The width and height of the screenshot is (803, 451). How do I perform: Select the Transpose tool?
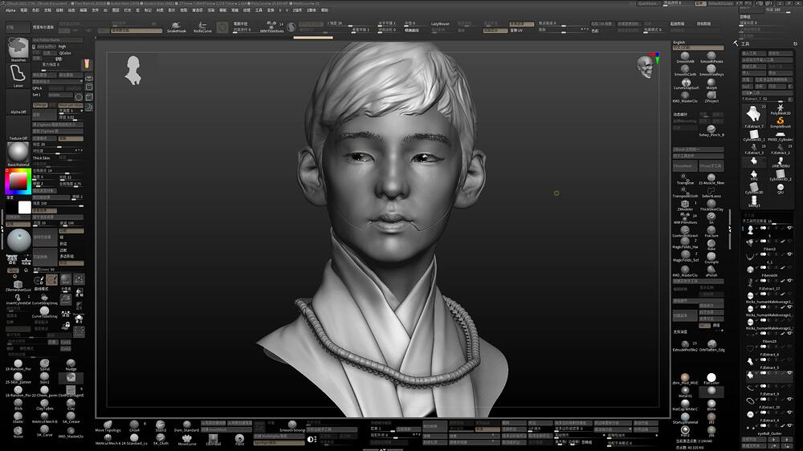click(685, 179)
